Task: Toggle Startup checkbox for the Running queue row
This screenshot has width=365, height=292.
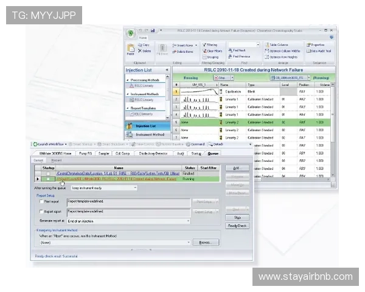Action: (48, 179)
